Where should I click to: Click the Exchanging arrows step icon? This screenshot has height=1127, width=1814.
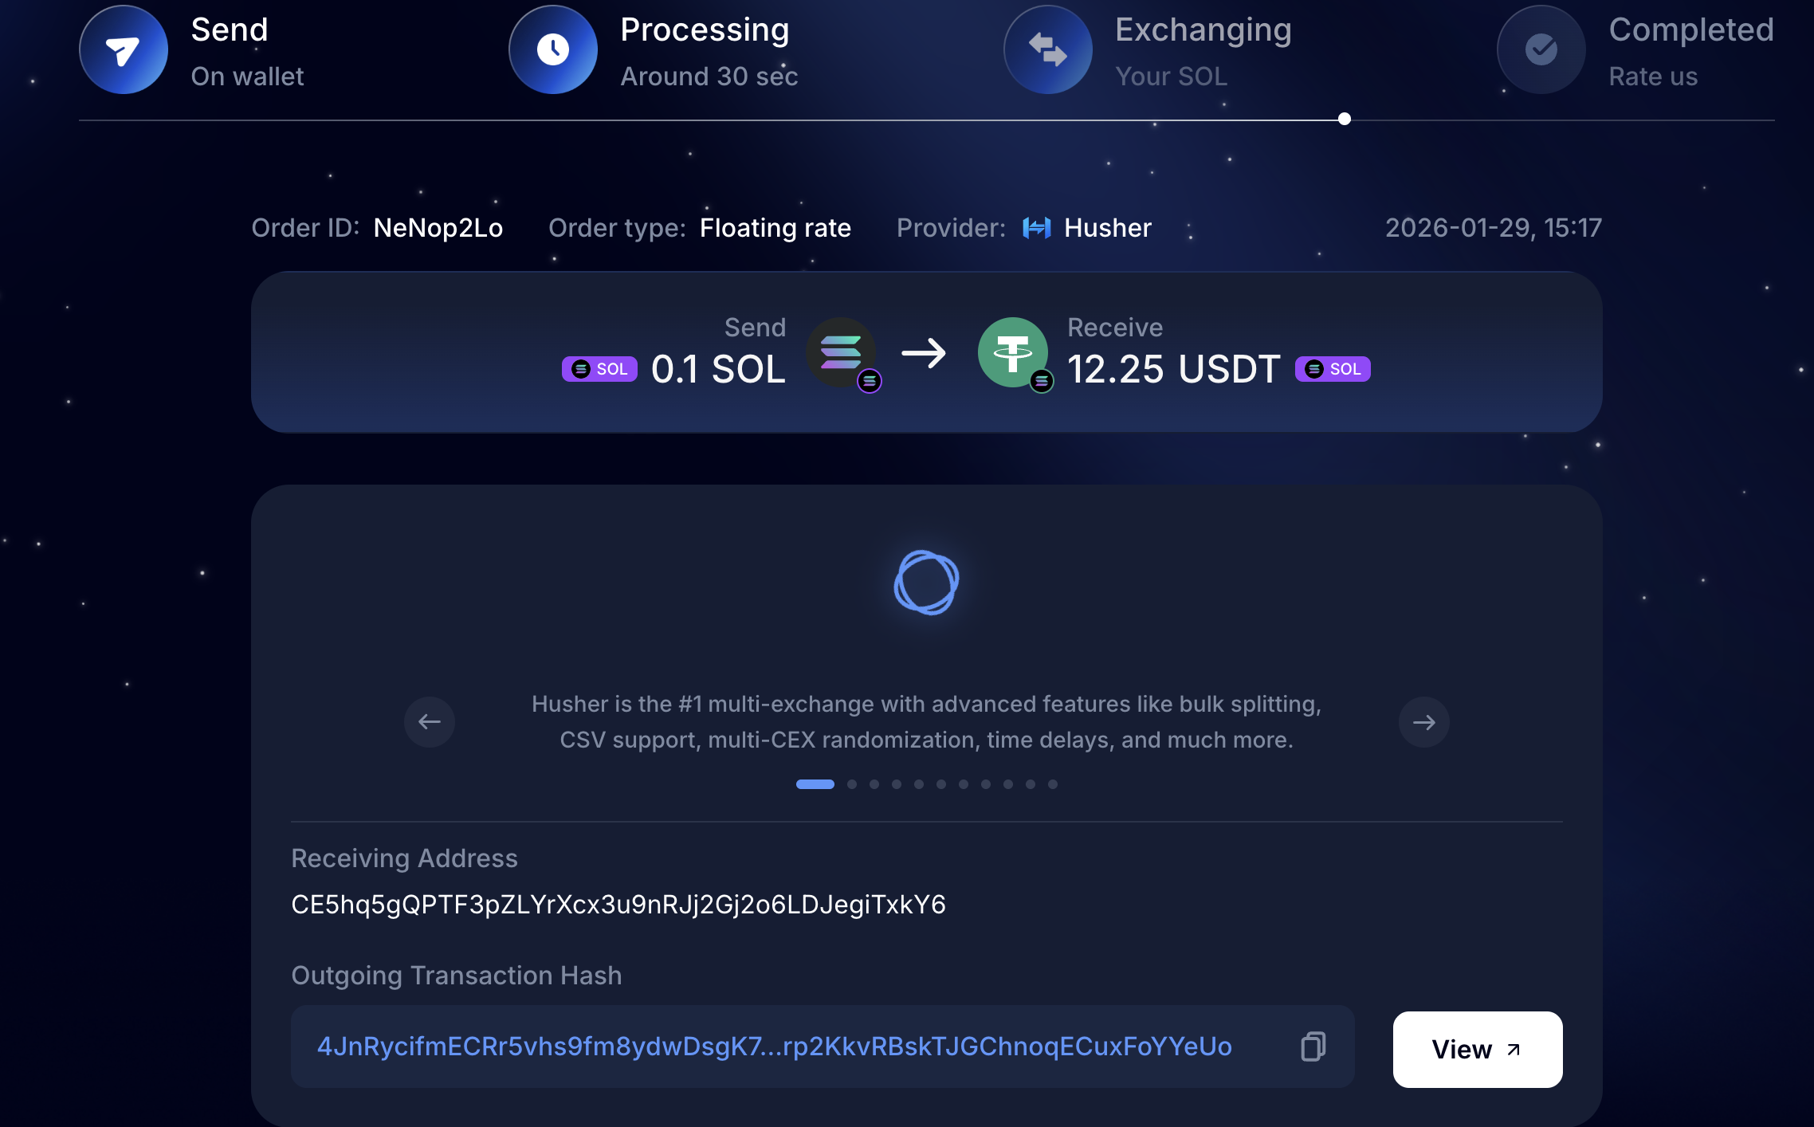[x=1047, y=50]
